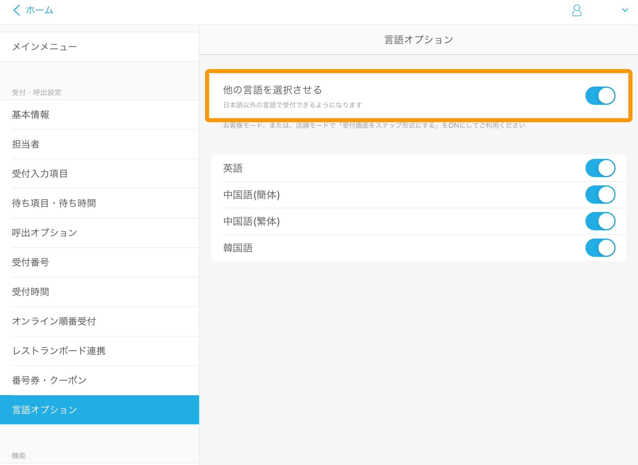The image size is (638, 465).
Task: Select 担当者 in the sidebar
Action: click(x=100, y=144)
